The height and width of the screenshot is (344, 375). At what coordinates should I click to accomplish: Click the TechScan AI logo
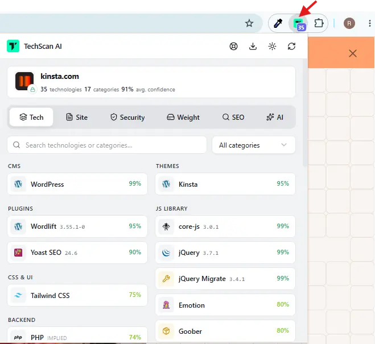click(13, 46)
